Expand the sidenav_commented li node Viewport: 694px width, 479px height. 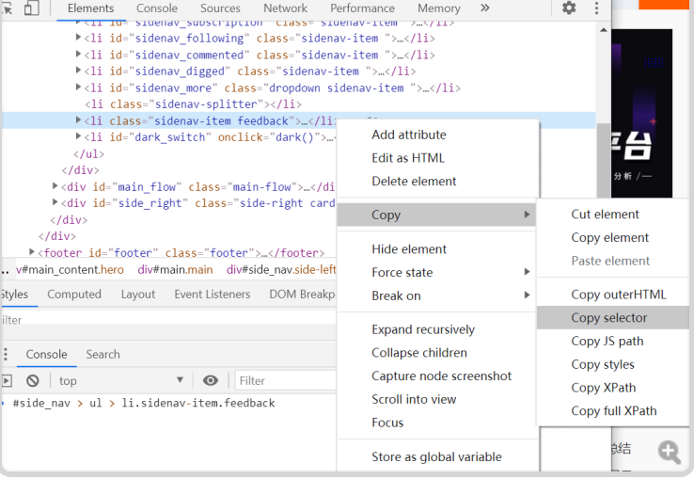[x=78, y=54]
